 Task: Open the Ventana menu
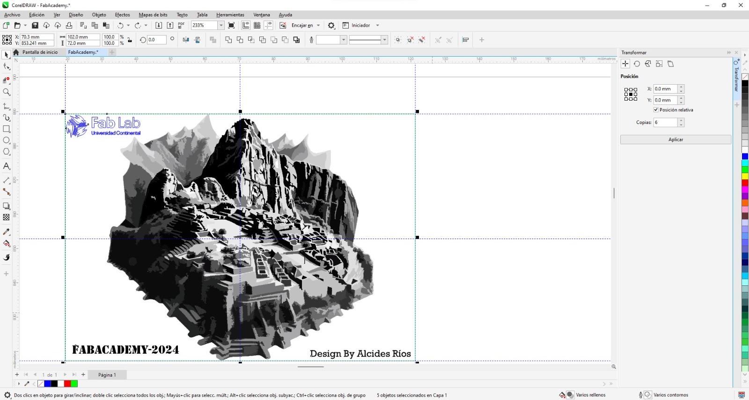point(261,15)
